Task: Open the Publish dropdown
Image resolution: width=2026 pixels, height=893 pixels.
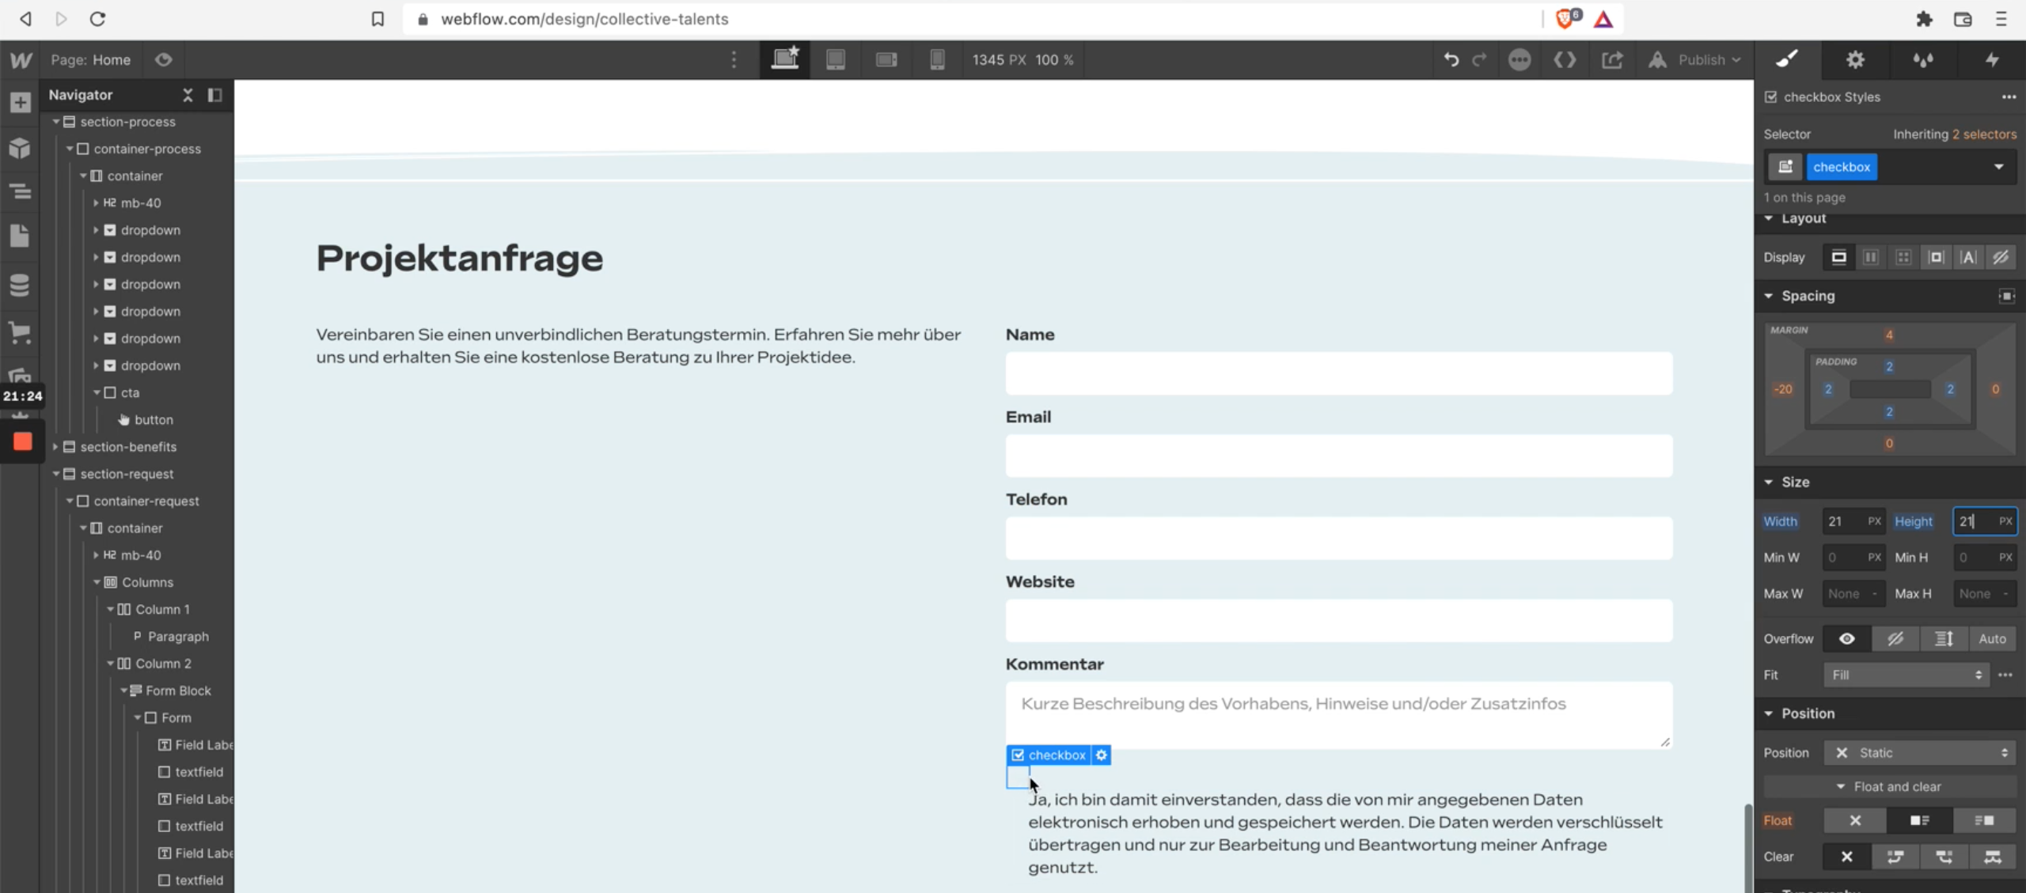Action: pos(1694,60)
